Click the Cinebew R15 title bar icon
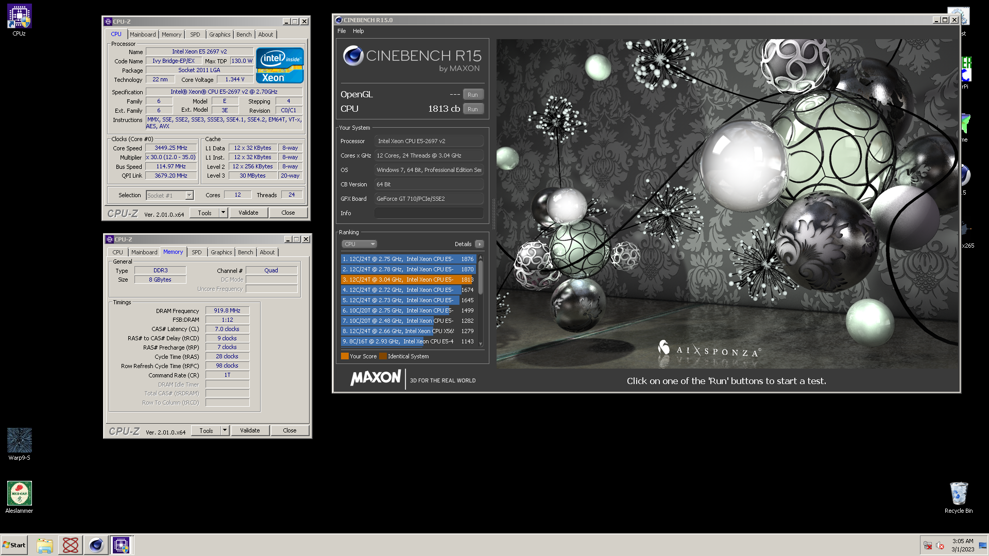This screenshot has height=556, width=989. (x=338, y=20)
